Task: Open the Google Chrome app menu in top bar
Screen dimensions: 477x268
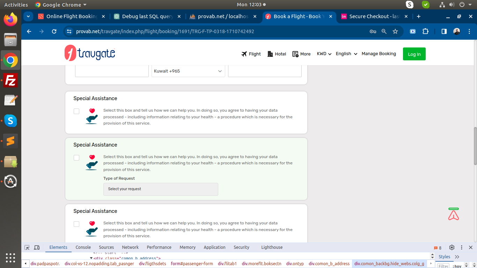Action: click(61, 5)
